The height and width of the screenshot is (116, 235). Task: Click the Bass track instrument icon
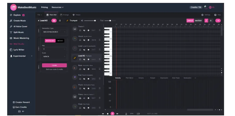click(x=75, y=68)
